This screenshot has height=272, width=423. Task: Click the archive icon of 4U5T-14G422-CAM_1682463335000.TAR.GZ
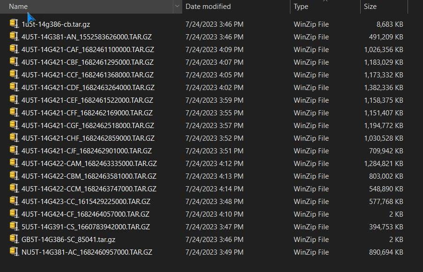click(x=14, y=163)
